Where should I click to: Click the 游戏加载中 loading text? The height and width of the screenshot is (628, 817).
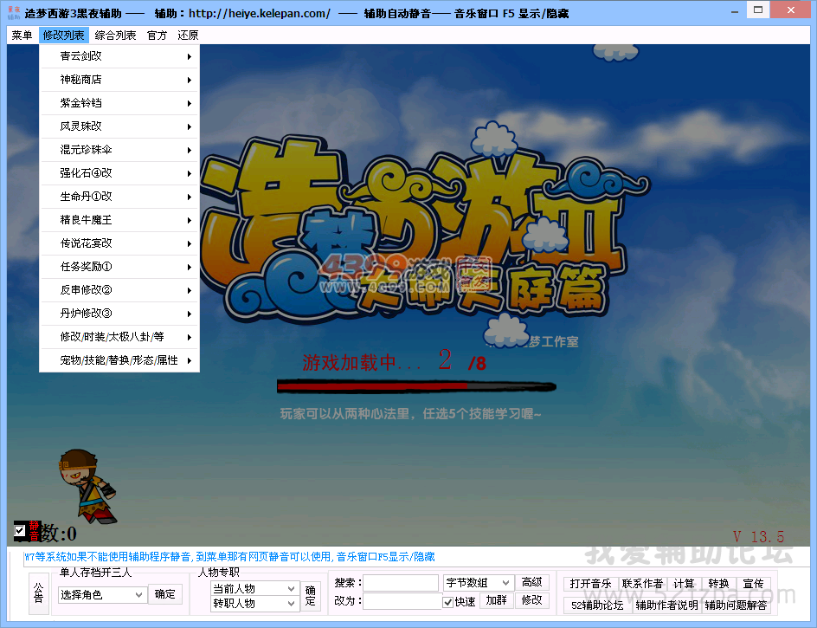(x=362, y=363)
